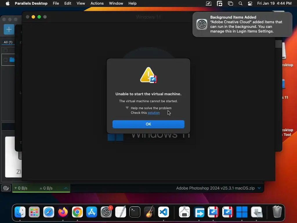Click the zip file thumbnail in background window
The width and height of the screenshot is (297, 223).
tap(13, 157)
